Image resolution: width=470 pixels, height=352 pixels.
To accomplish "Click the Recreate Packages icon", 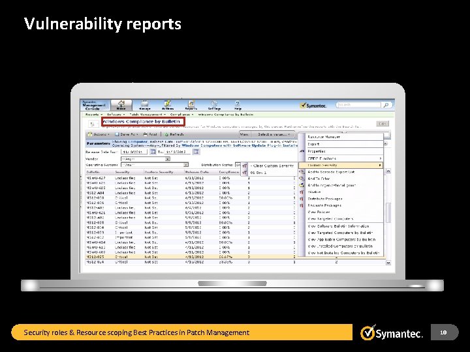I will point(302,205).
